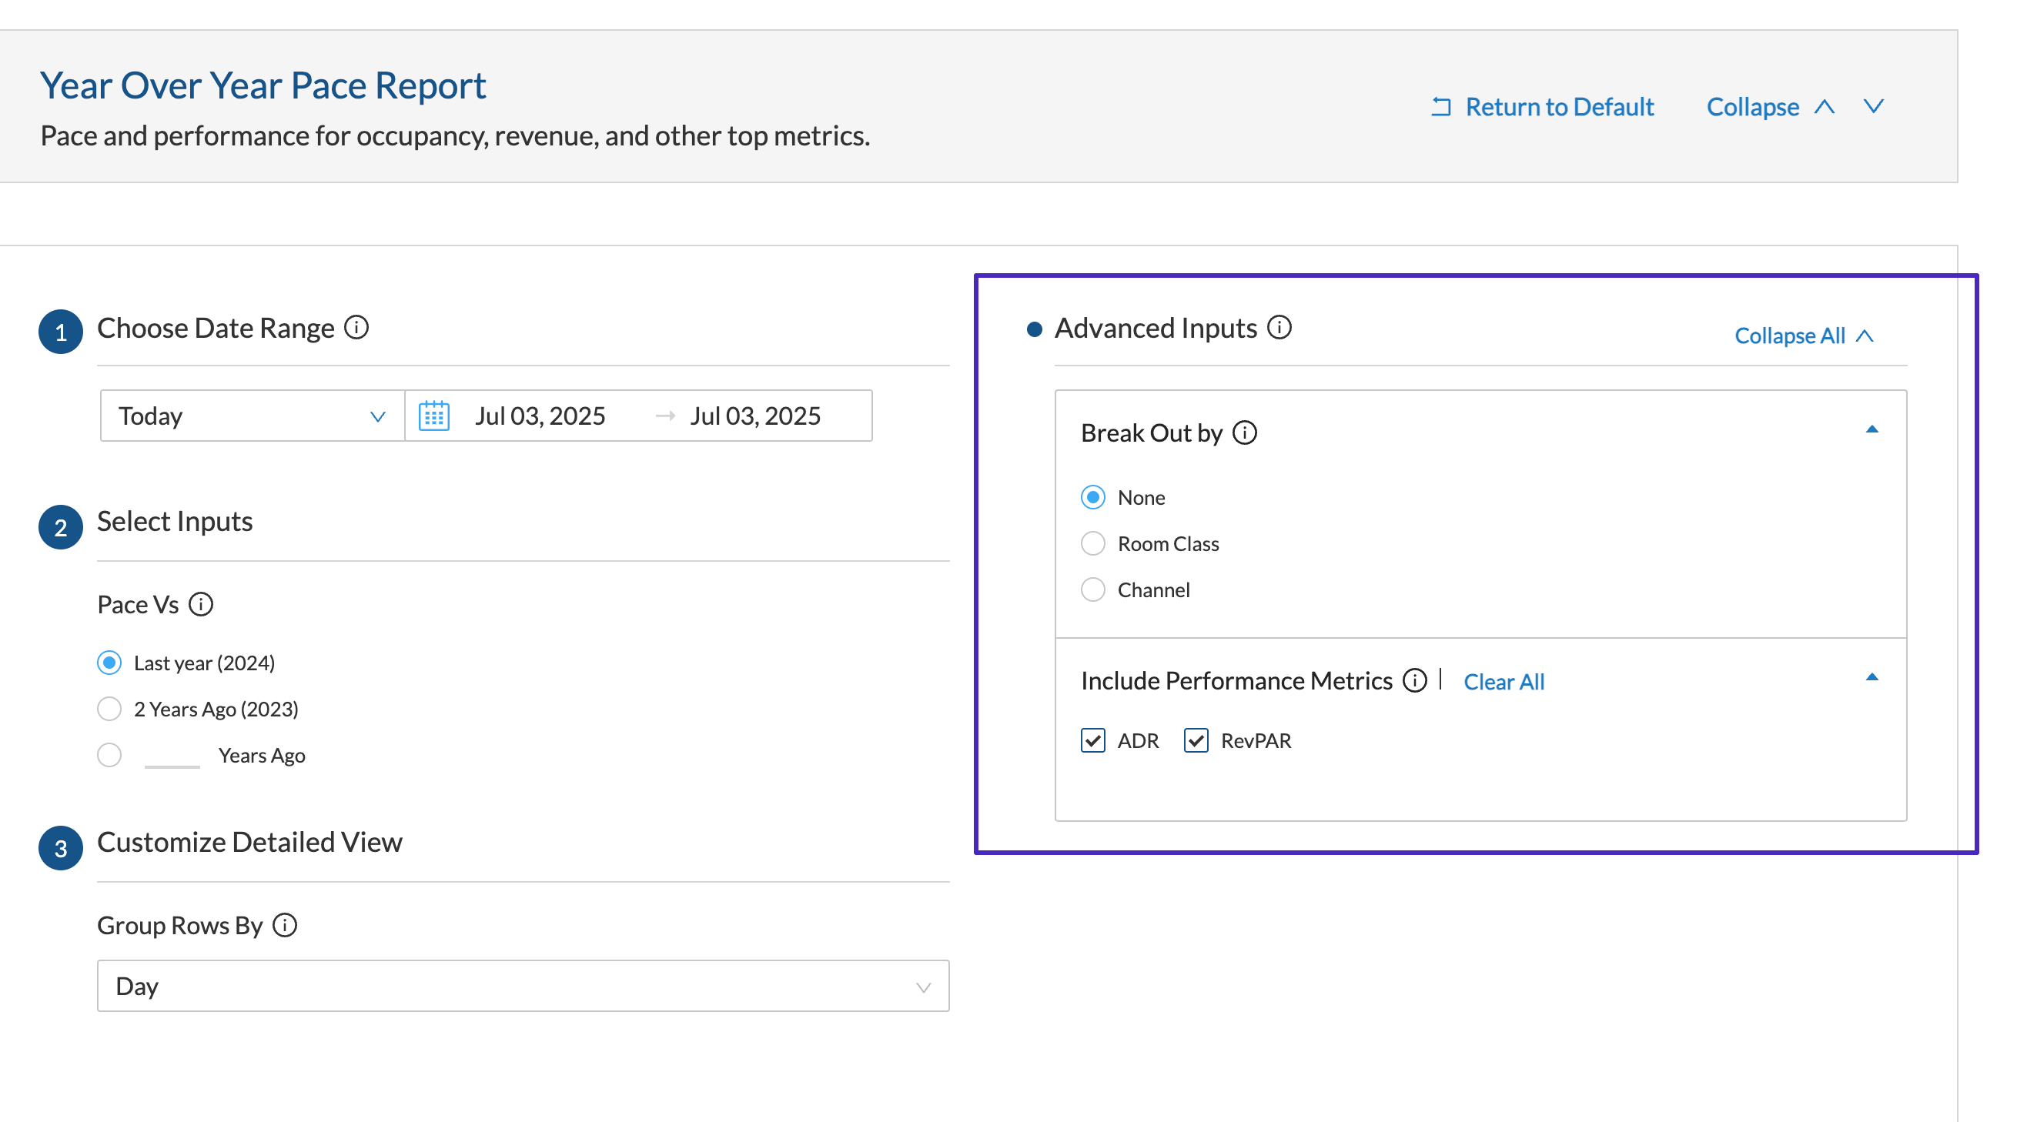Click info icon next to Group Rows By
2017x1122 pixels.
point(285,925)
